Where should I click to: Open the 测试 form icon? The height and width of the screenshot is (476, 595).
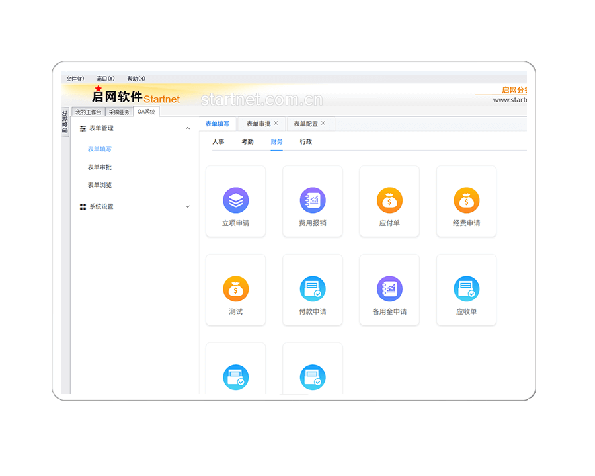pyautogui.click(x=235, y=288)
